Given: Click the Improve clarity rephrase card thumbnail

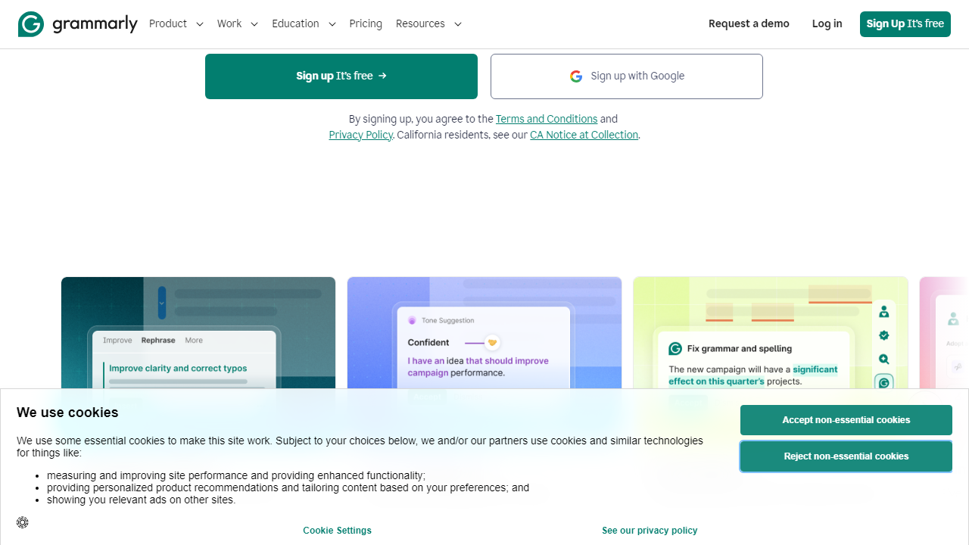Looking at the screenshot, I should pyautogui.click(x=198, y=333).
